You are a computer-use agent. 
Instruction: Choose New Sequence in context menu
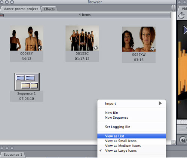[x=132, y=118]
